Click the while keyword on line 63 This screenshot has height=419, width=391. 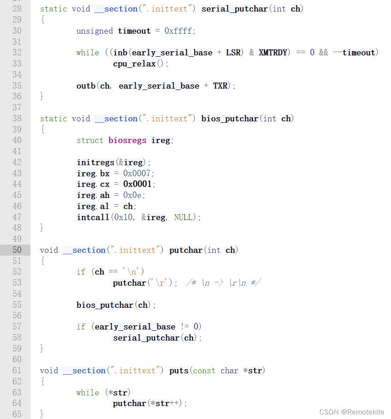click(88, 393)
